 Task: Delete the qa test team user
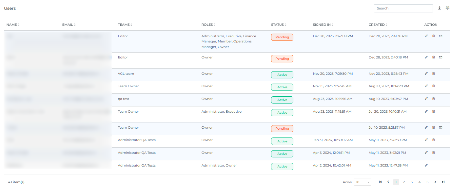(433, 99)
